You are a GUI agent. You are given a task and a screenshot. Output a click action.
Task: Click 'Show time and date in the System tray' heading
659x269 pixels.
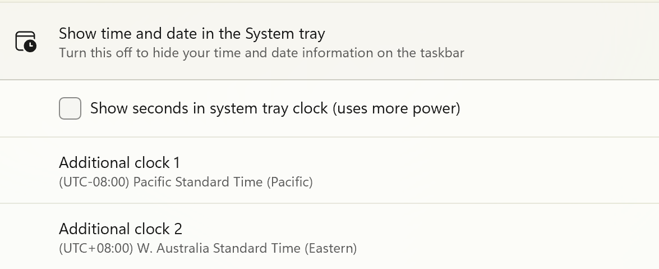coord(192,34)
